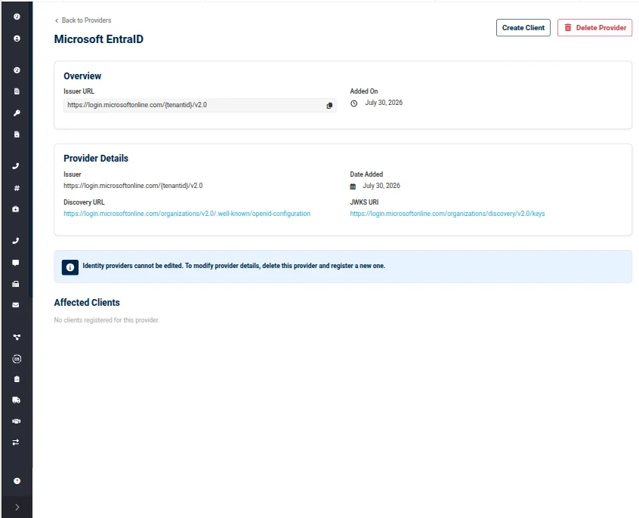Viewport: 639px width, 518px height.
Task: Open the key icon in the sidebar
Action: click(x=17, y=113)
